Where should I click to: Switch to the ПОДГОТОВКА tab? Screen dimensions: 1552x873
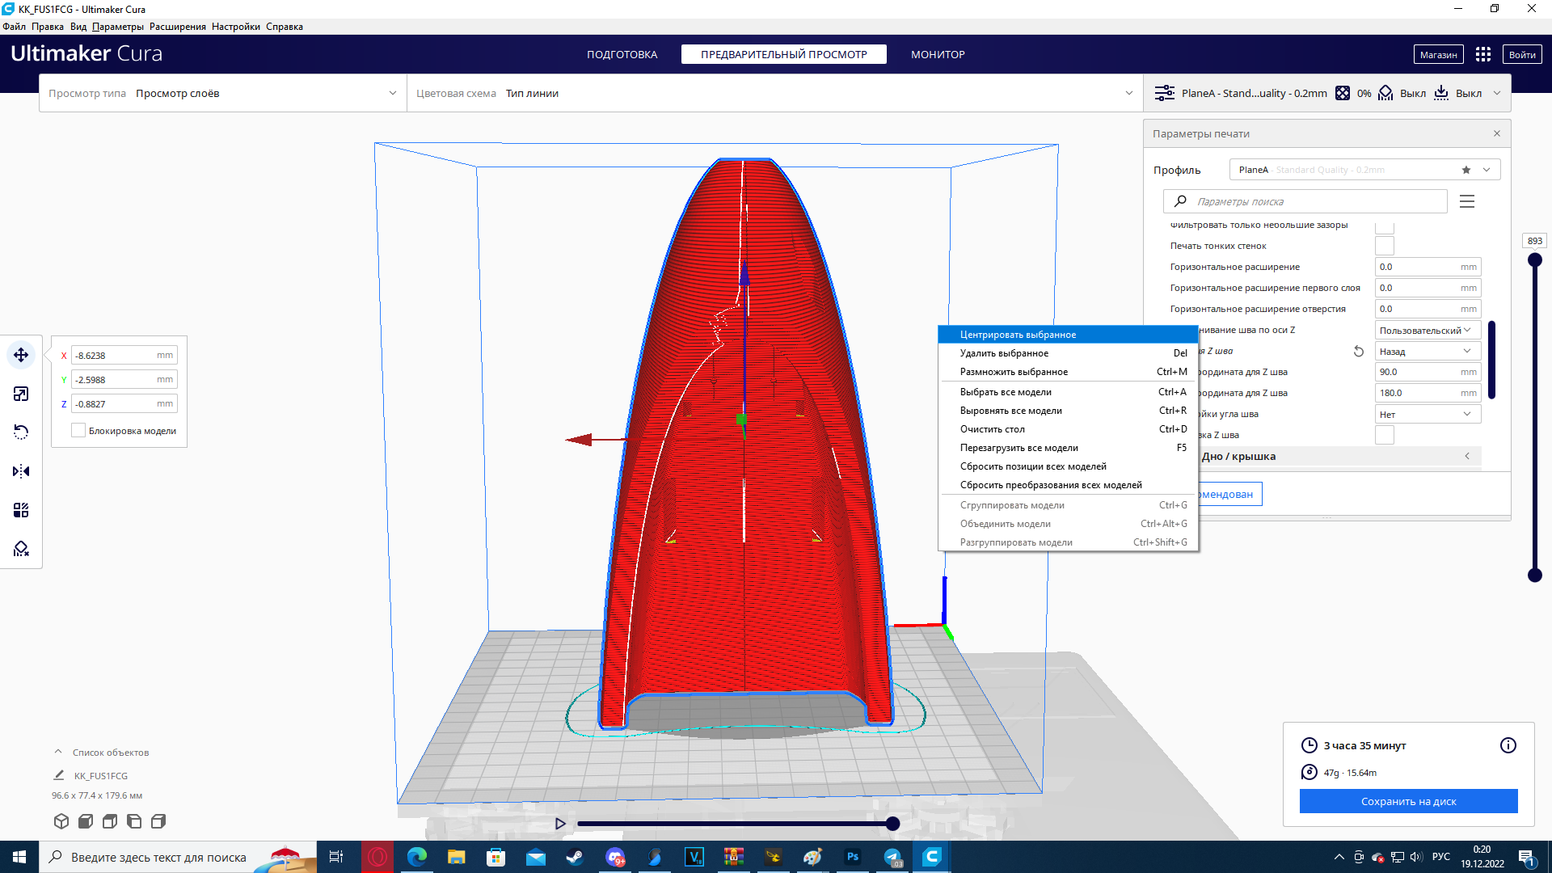point(622,54)
